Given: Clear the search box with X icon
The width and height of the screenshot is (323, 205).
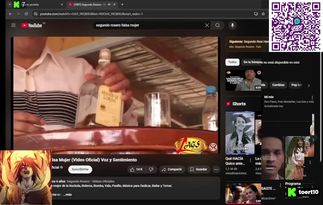Looking at the screenshot, I should 207,25.
